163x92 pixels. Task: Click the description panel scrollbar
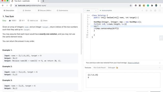click(x=81, y=34)
